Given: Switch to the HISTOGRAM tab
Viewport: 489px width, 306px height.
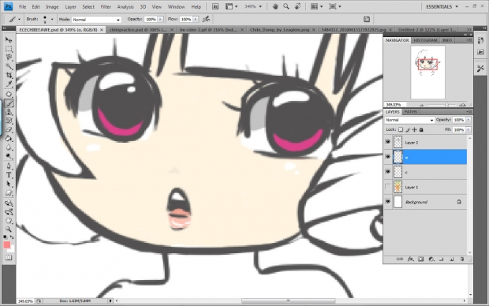Looking at the screenshot, I should (425, 40).
